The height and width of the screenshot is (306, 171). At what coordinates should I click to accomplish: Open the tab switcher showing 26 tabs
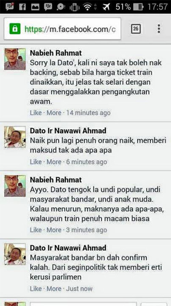click(136, 29)
